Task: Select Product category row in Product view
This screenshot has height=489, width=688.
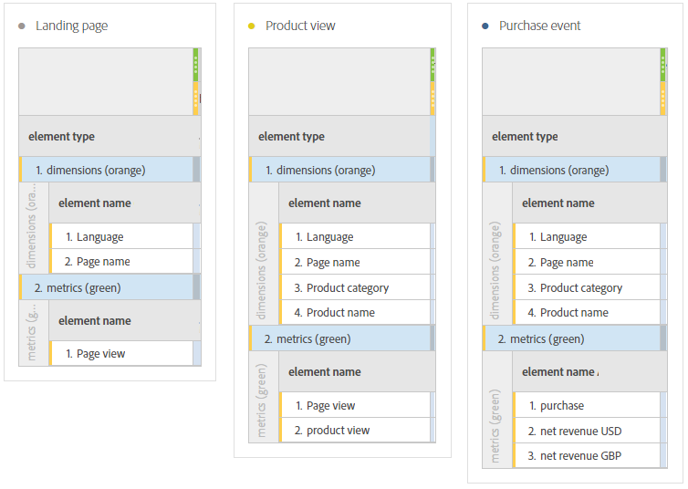Action: 347,288
